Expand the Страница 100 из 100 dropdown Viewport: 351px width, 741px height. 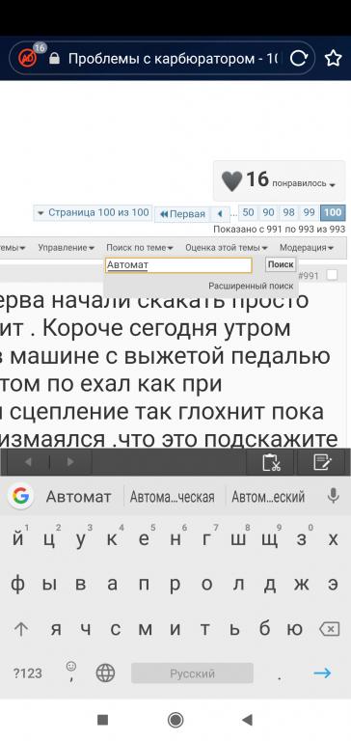[x=93, y=212]
